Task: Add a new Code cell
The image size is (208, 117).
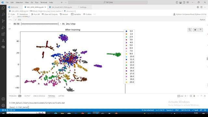Action: [11, 14]
